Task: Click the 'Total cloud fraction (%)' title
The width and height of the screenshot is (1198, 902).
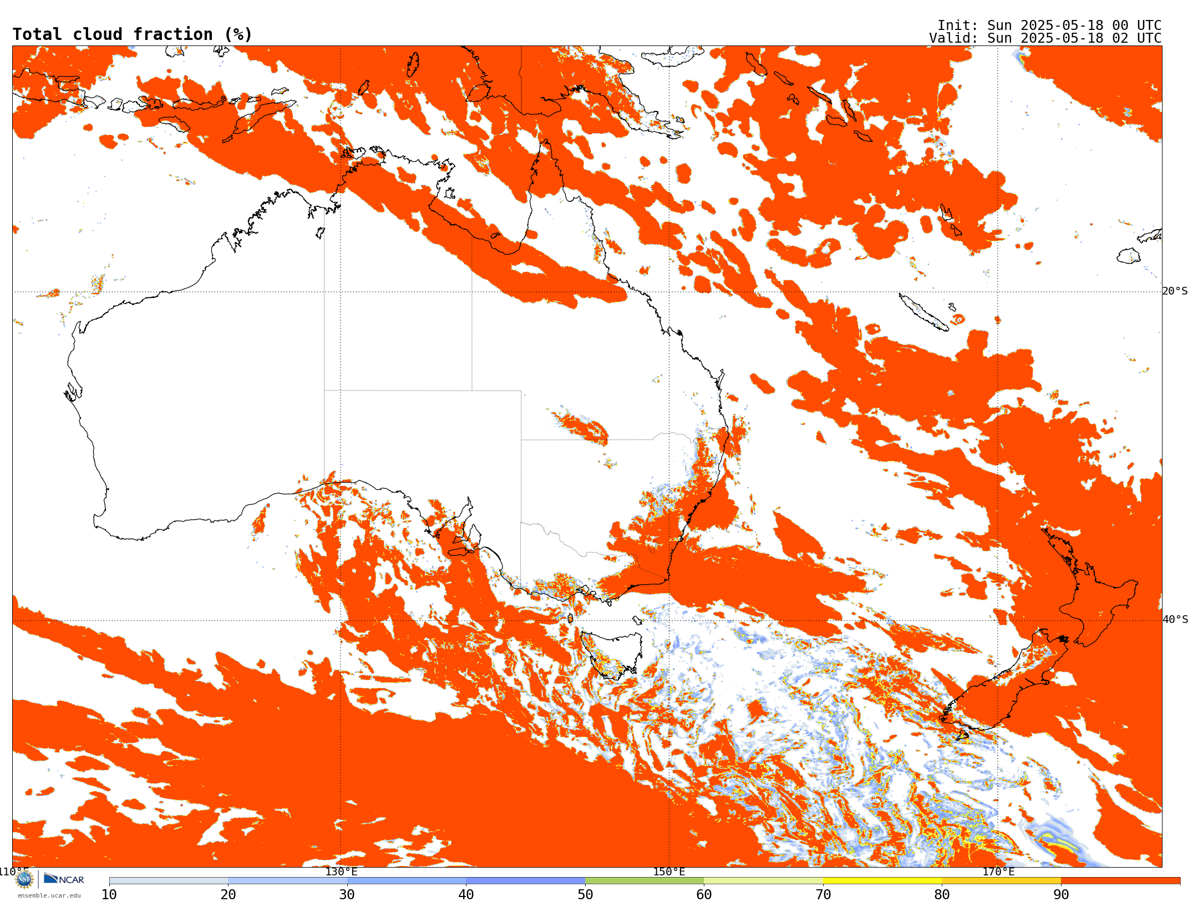Action: click(x=132, y=34)
